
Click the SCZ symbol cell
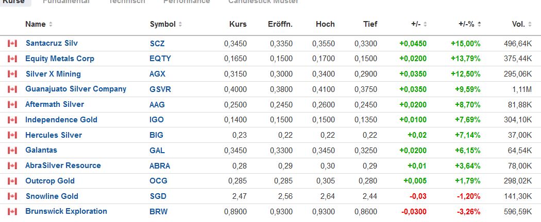coord(157,44)
